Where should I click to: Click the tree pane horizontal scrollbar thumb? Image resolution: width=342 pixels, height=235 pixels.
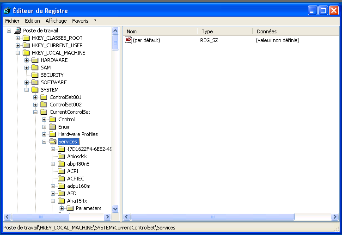(41, 217)
